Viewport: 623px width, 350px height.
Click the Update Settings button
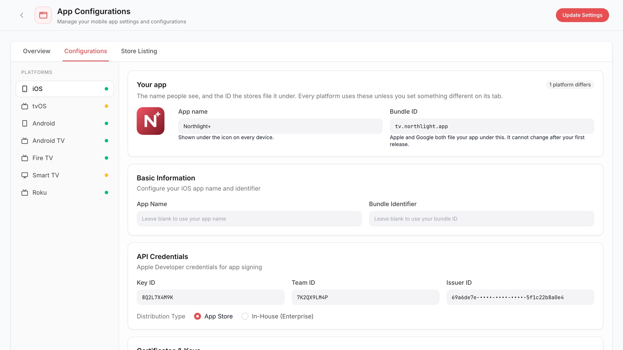pos(582,15)
